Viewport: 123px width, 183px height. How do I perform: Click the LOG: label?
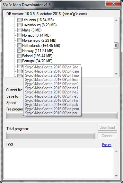(10, 145)
